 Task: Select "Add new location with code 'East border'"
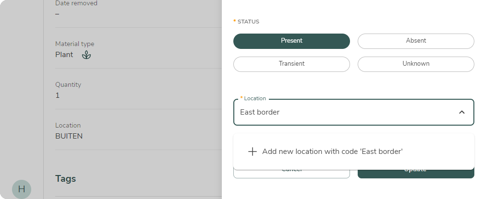tap(332, 152)
